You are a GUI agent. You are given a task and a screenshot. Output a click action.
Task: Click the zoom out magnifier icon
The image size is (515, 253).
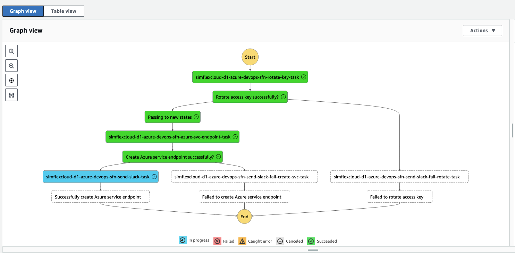(11, 66)
